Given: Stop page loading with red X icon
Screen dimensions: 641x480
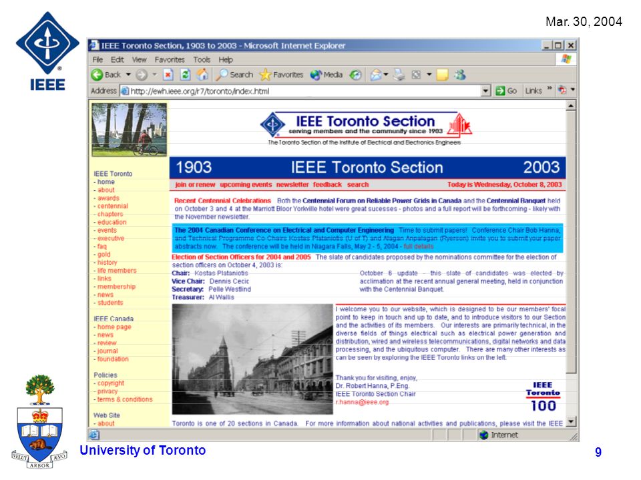Looking at the screenshot, I should tap(168, 75).
